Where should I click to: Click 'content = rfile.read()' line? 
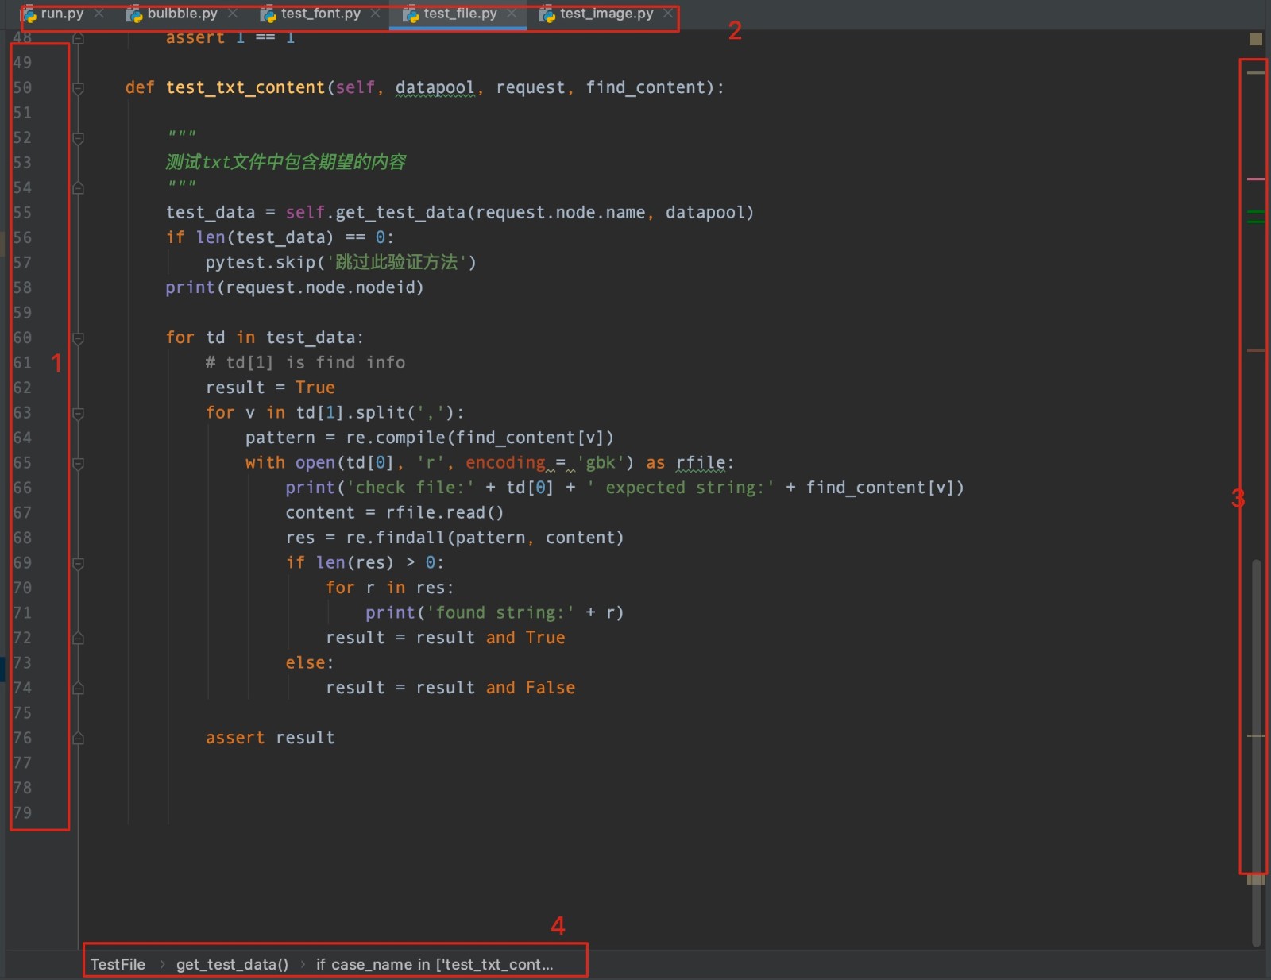395,513
